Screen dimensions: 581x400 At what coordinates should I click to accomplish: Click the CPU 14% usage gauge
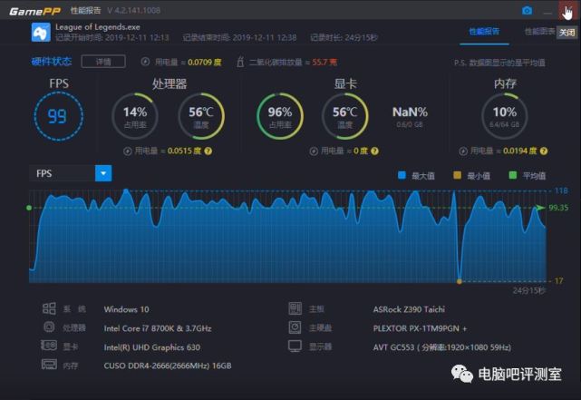pos(135,116)
